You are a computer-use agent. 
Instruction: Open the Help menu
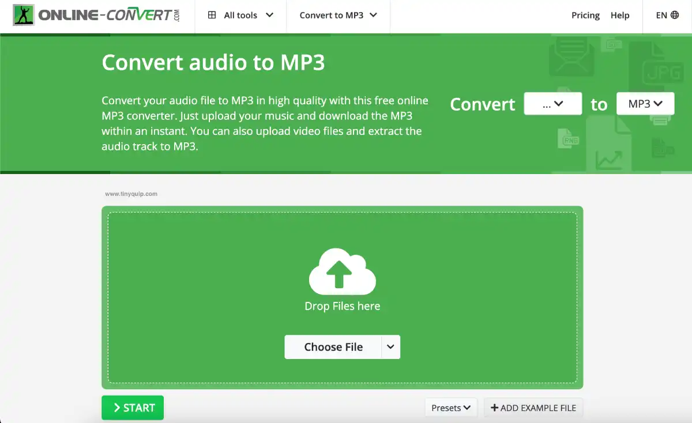[620, 15]
